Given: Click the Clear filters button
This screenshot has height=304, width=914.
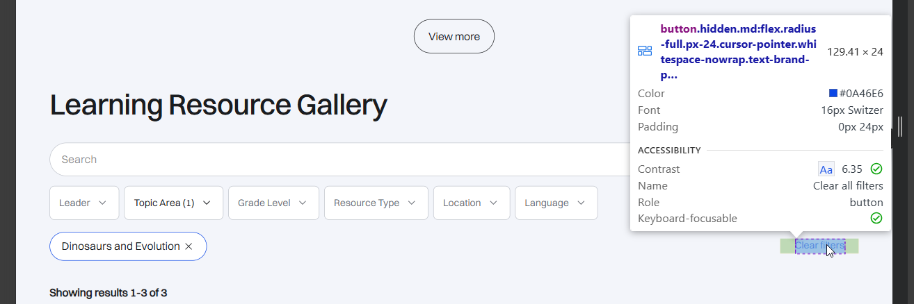Looking at the screenshot, I should (819, 246).
